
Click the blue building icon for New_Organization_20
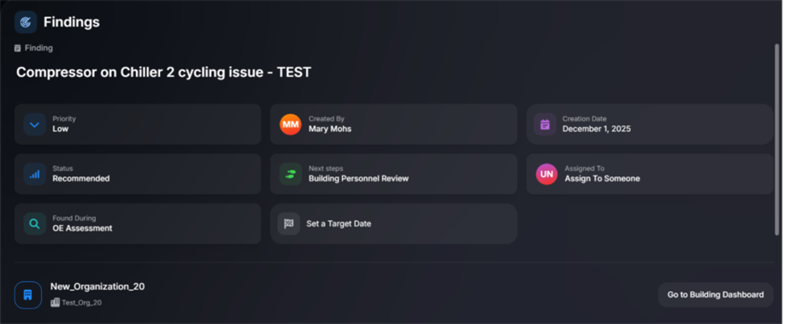(28, 294)
